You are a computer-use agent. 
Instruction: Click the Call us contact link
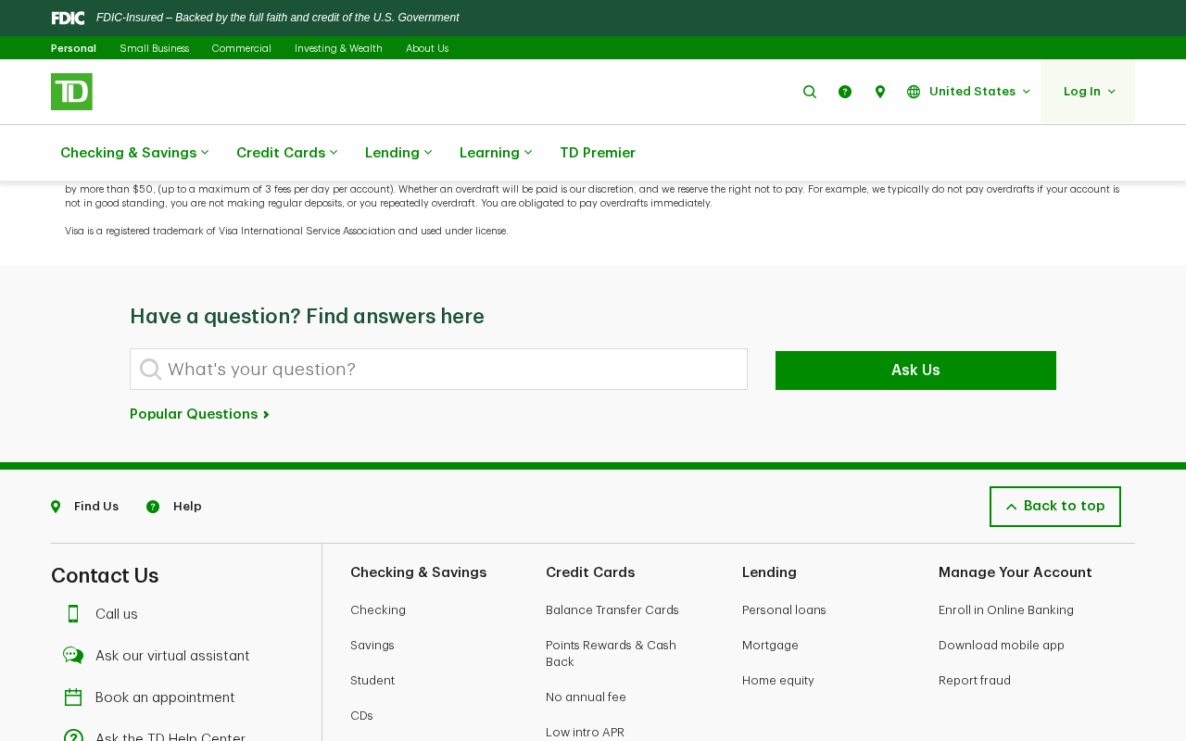tap(117, 614)
